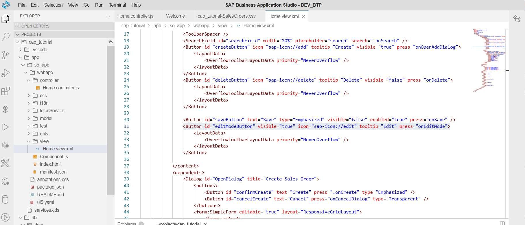Screen dimensions: 525x225
Task: Click the top-right panel layout icon
Action: click(x=517, y=19)
